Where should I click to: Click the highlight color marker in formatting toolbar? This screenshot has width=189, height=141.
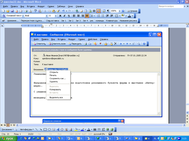[x=123, y=16]
